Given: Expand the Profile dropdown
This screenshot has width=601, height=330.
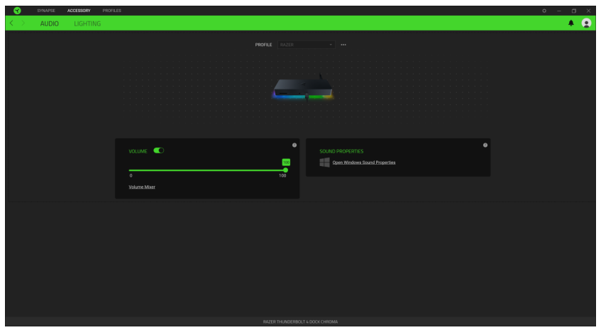Looking at the screenshot, I should tap(307, 45).
